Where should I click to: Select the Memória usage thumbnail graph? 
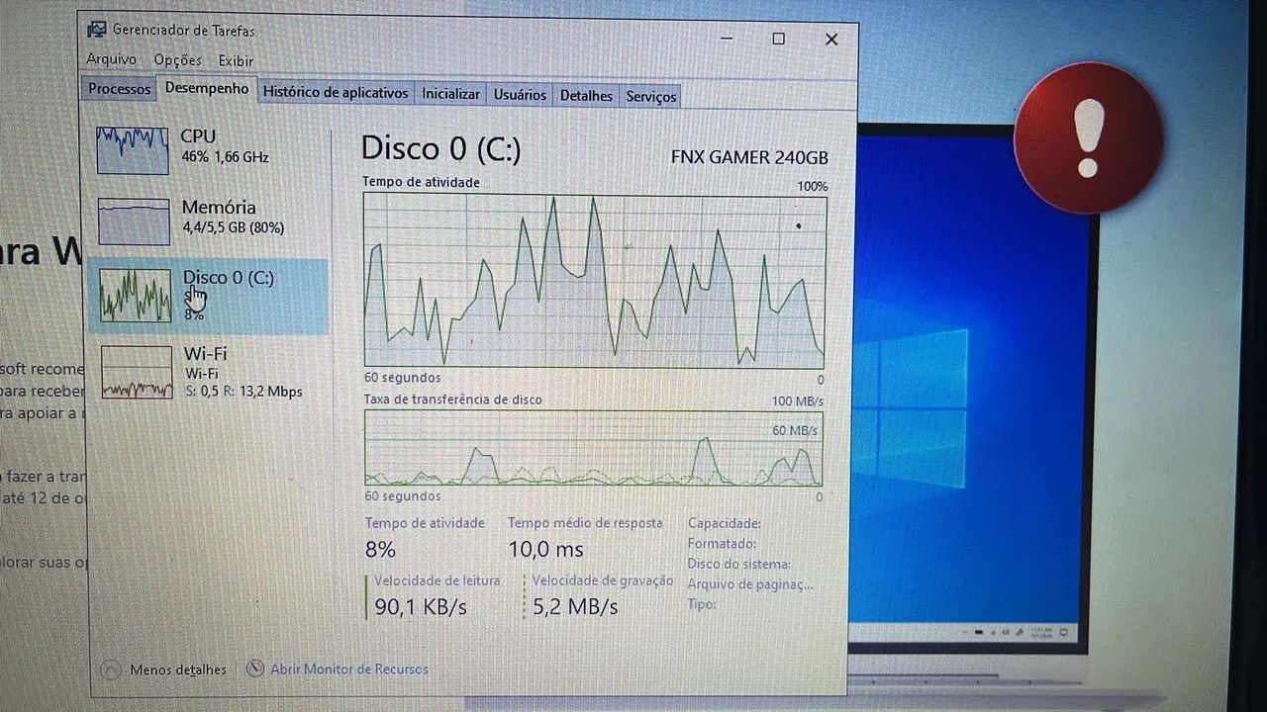click(x=134, y=221)
